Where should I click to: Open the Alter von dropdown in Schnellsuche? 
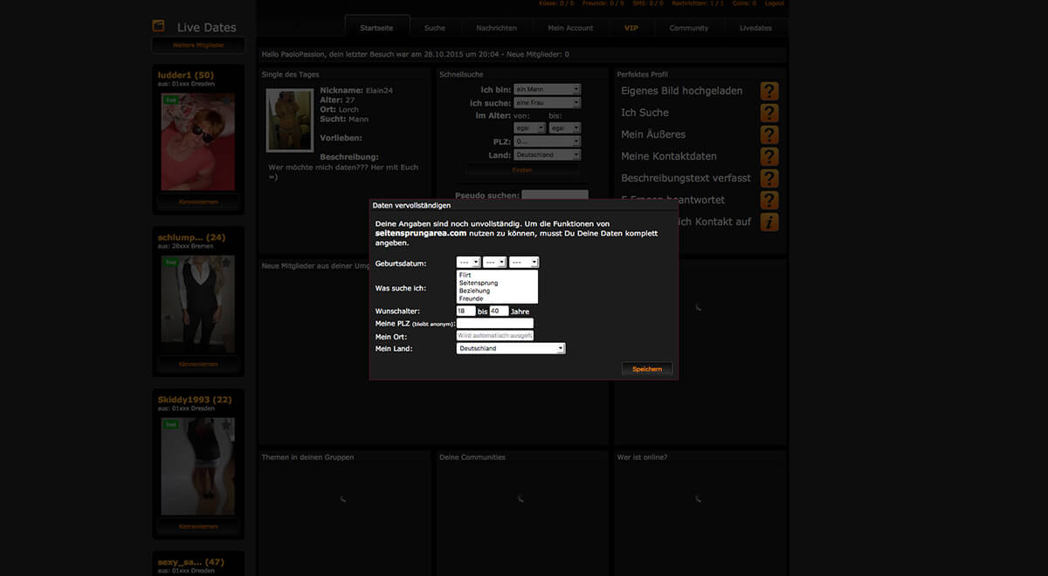(x=529, y=128)
